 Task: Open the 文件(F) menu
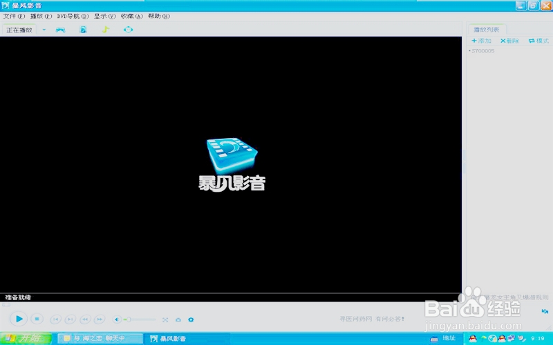pos(14,16)
